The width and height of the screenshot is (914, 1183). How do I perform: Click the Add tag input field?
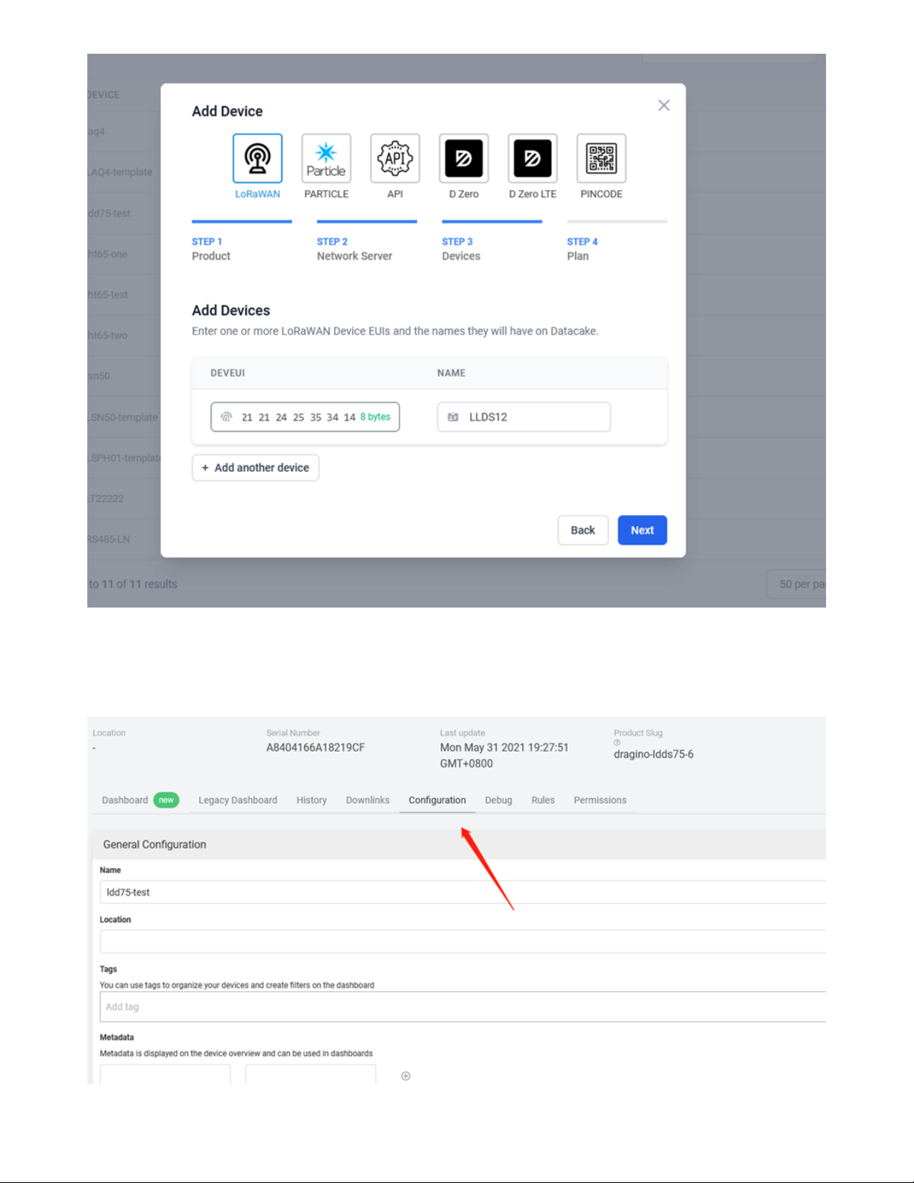[463, 1007]
